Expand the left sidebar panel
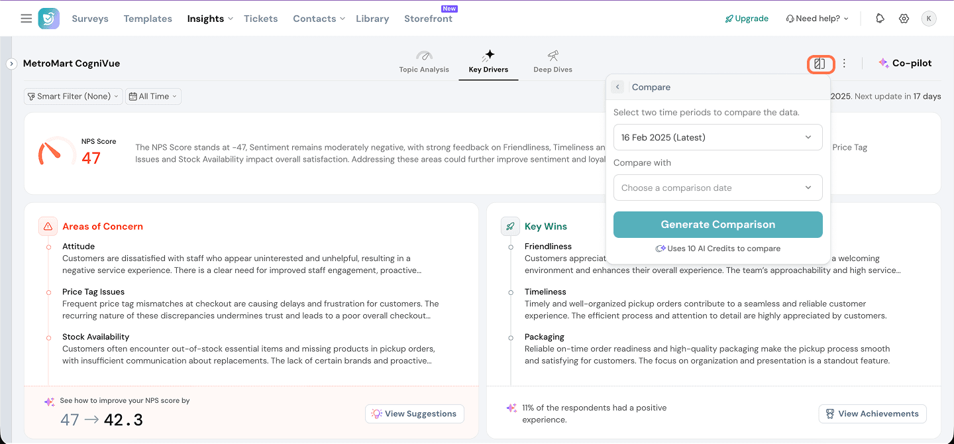This screenshot has width=954, height=444. click(11, 64)
